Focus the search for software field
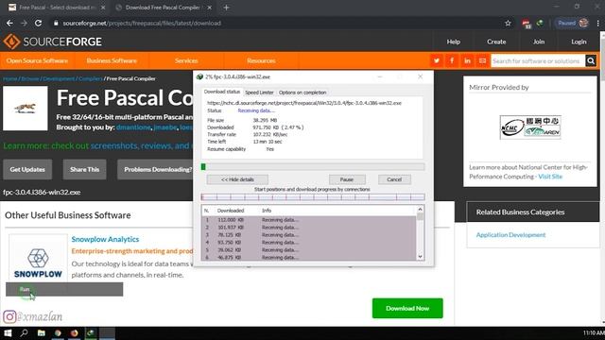The width and height of the screenshot is (605, 340). coord(538,60)
